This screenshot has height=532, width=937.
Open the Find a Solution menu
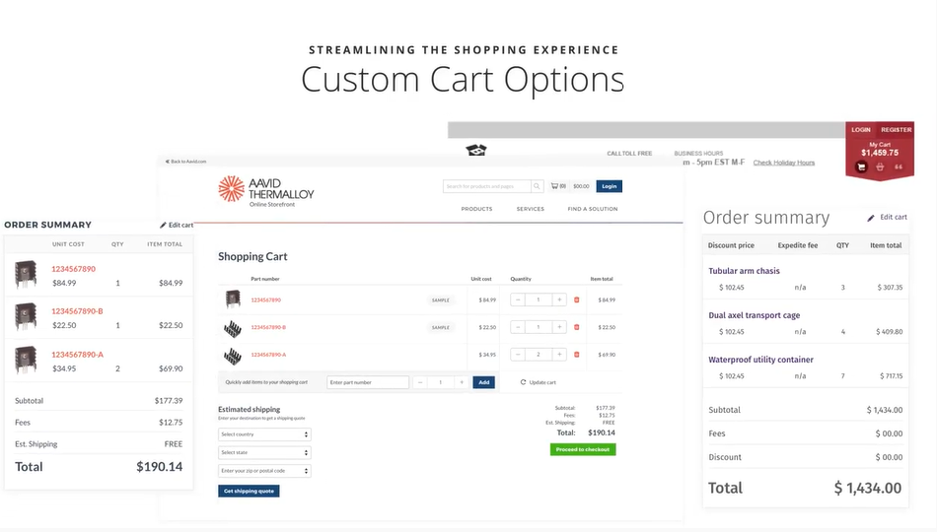click(x=592, y=209)
